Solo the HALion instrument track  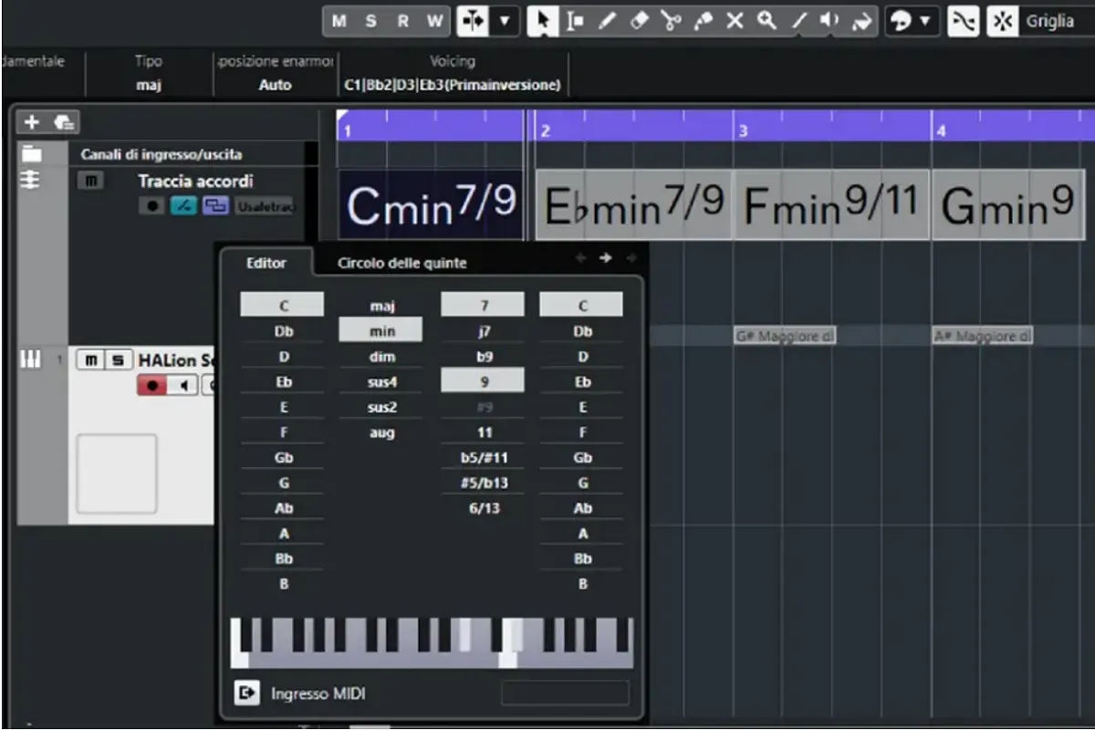click(x=117, y=360)
